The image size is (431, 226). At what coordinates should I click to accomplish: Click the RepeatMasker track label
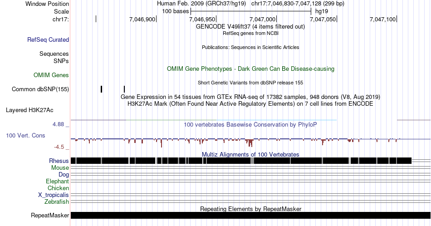pyautogui.click(x=50, y=215)
